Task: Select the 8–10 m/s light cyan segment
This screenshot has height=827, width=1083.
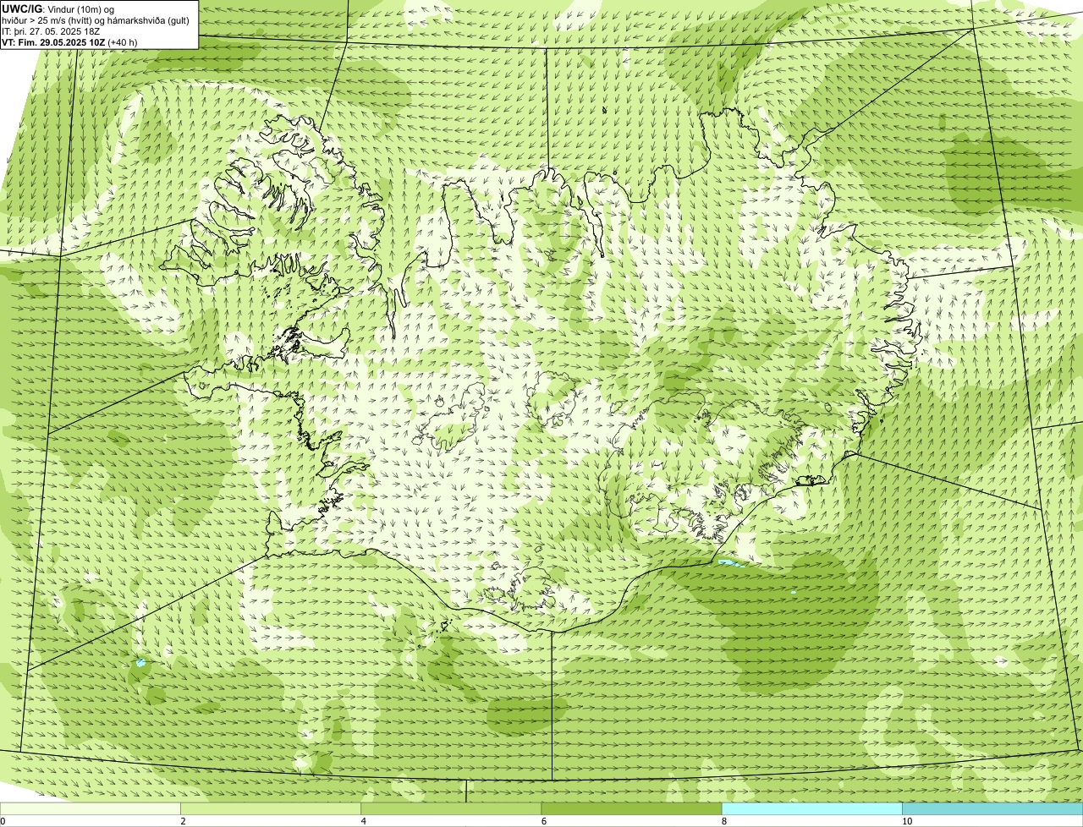Action: pos(811,809)
